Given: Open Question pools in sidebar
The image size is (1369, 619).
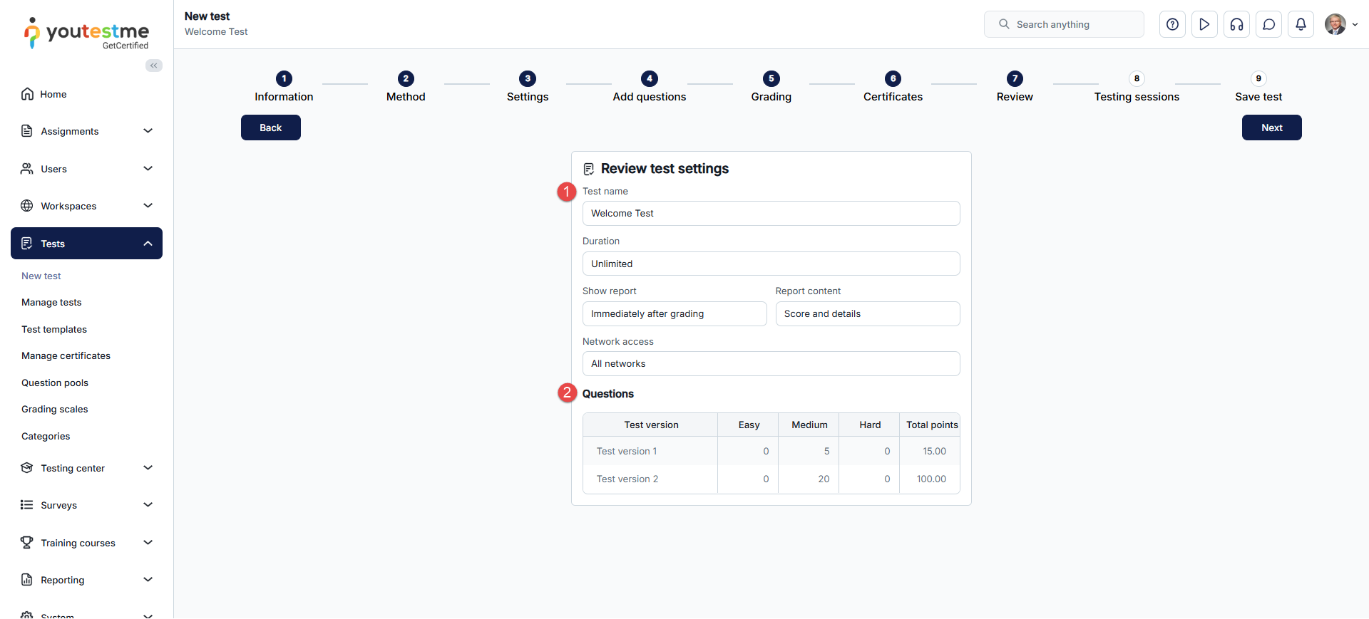Looking at the screenshot, I should [55, 383].
